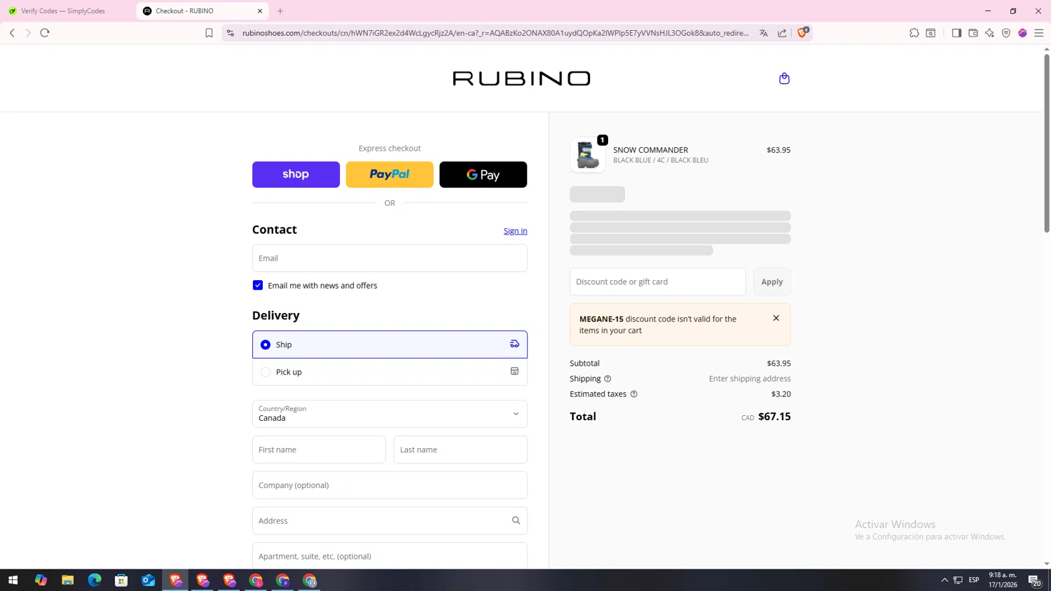Open Snow Commander boot product thumbnail
This screenshot has height=591, width=1051.
pyautogui.click(x=587, y=155)
